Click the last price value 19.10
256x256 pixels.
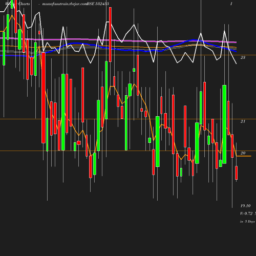[x=245, y=206]
